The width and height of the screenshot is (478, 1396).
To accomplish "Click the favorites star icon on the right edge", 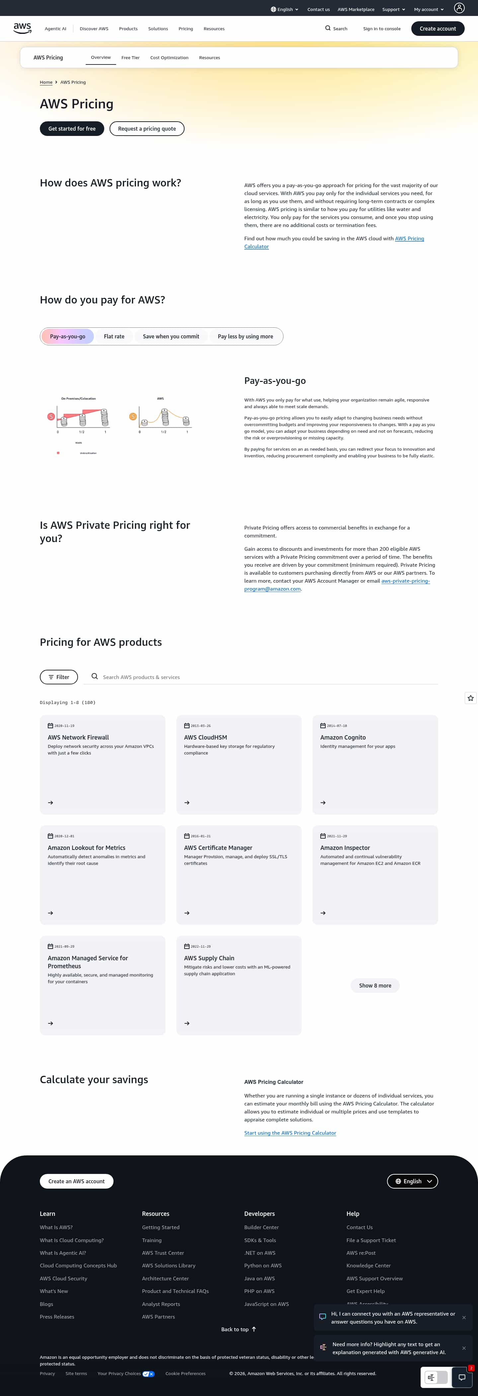I will point(470,698).
